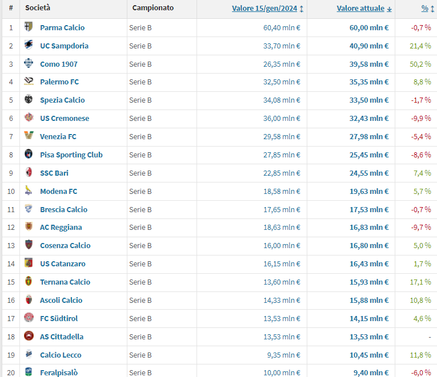
Task: Sort table by Valore 15/gen/2024 column
Action: [x=264, y=9]
